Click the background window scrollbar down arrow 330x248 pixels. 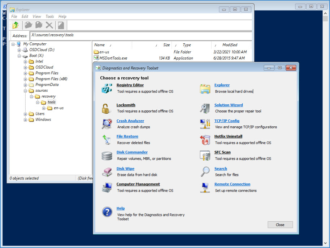point(325,243)
